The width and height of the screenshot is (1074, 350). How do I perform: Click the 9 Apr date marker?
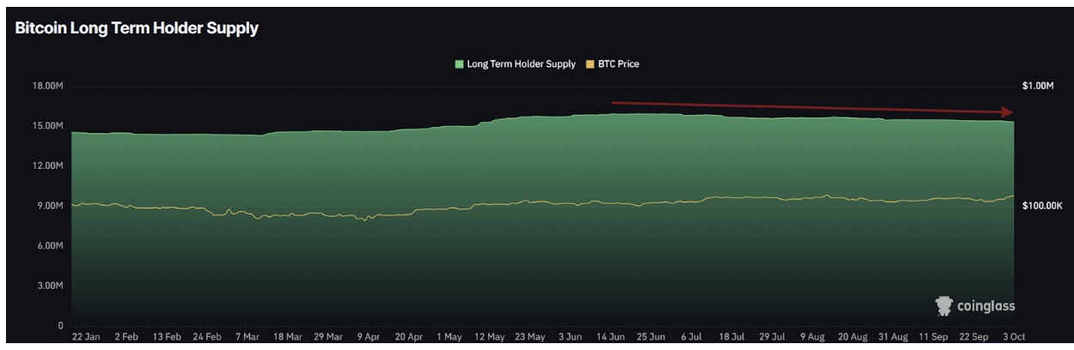[367, 337]
